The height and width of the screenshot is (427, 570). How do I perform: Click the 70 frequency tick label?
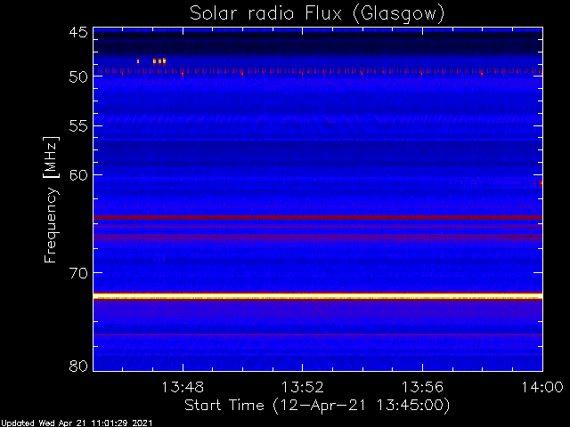78,273
